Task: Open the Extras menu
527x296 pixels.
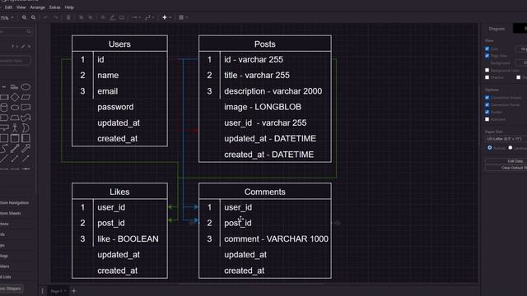Action: tap(55, 7)
